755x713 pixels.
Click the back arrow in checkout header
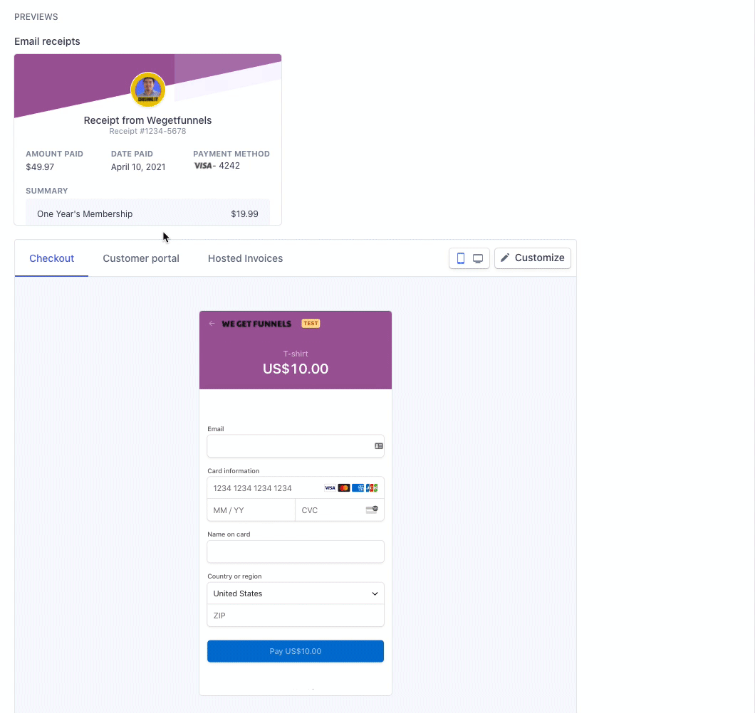coord(212,323)
